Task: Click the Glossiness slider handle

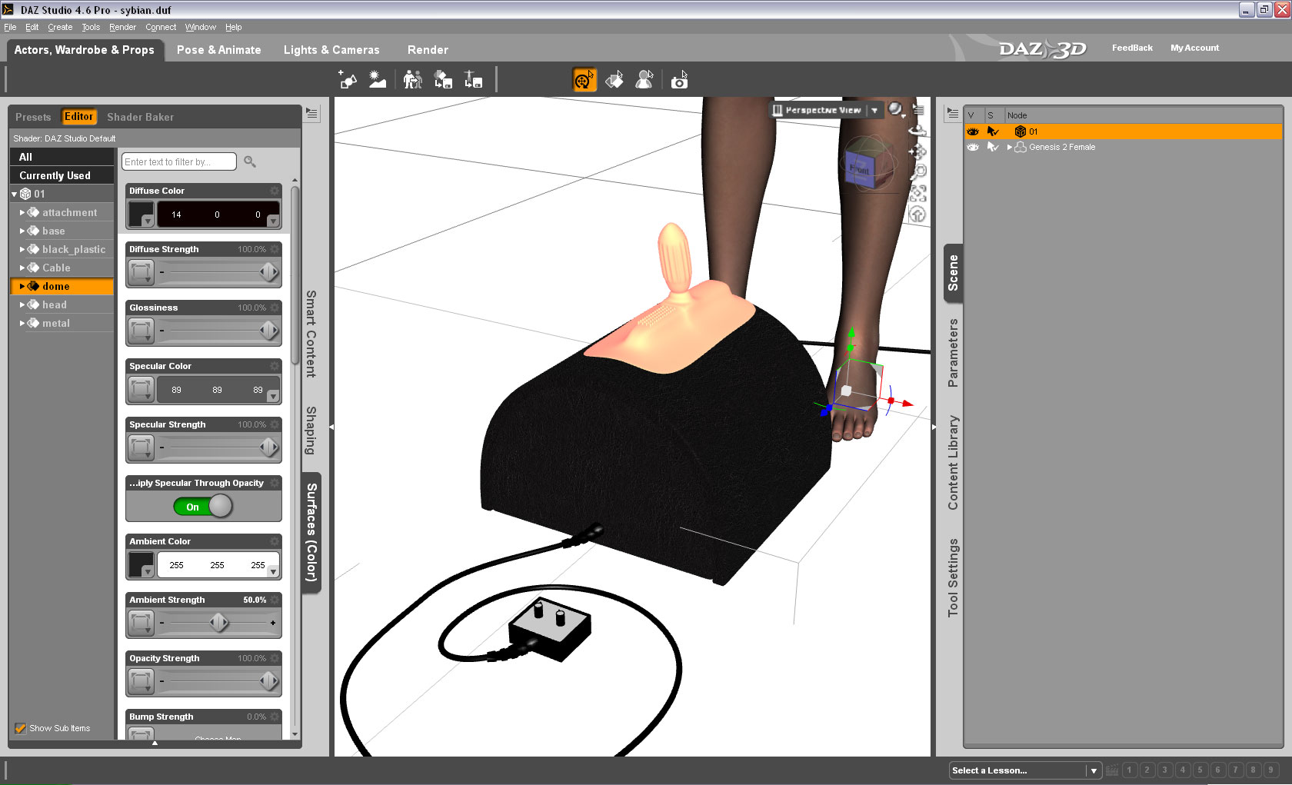Action: point(268,331)
